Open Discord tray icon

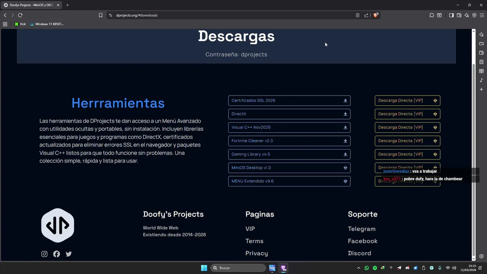point(407,268)
